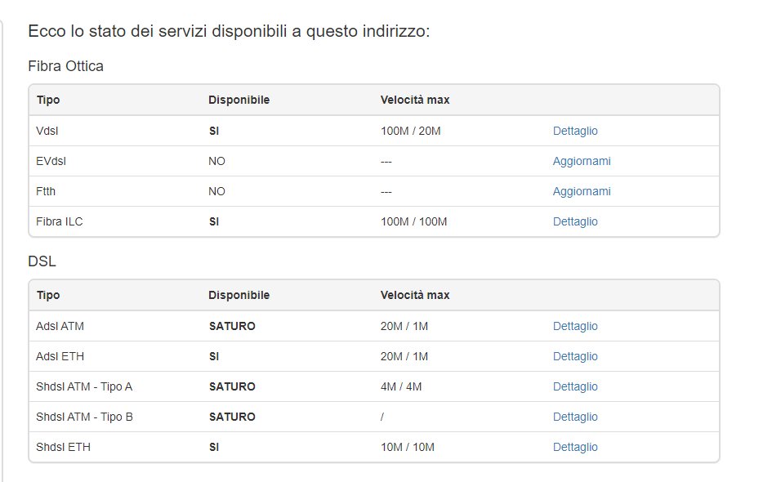
Task: Click SATURO status for Adsl ATM
Action: click(232, 326)
